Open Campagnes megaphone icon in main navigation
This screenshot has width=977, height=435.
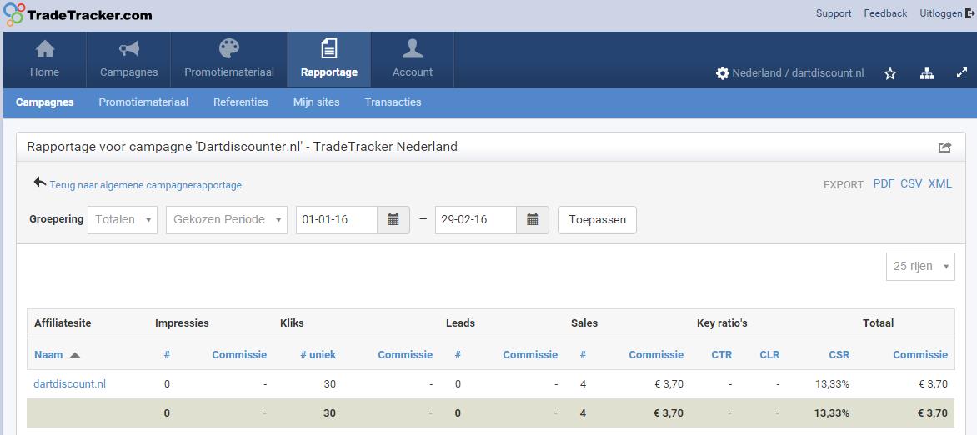[x=129, y=48]
